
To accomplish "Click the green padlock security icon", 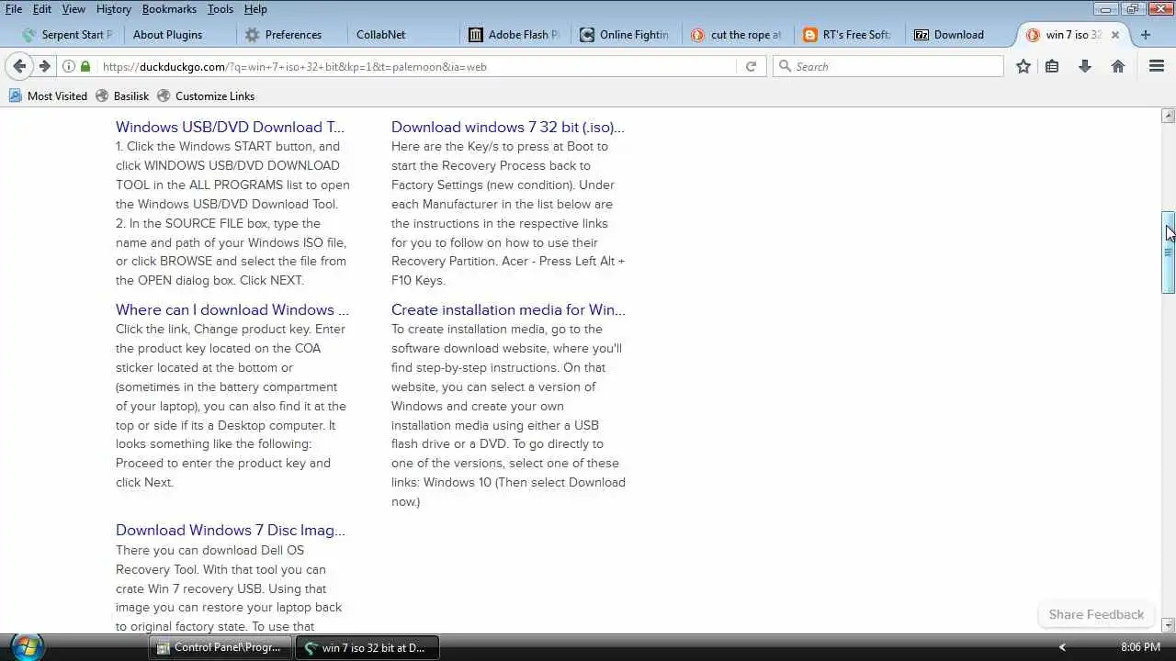I will [x=85, y=66].
